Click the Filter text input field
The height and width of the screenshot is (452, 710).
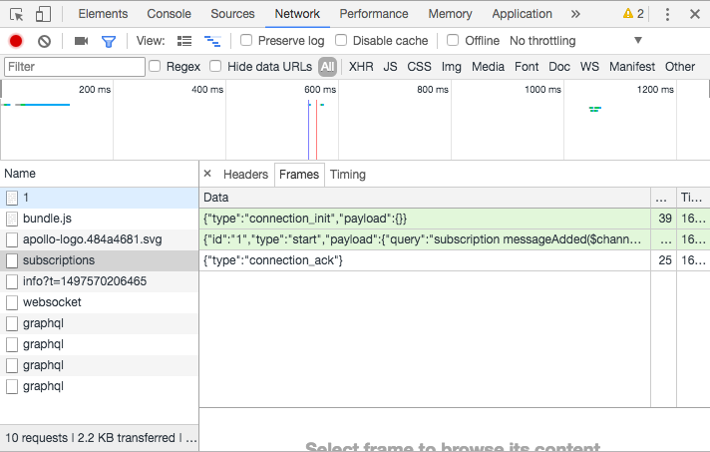pos(74,66)
